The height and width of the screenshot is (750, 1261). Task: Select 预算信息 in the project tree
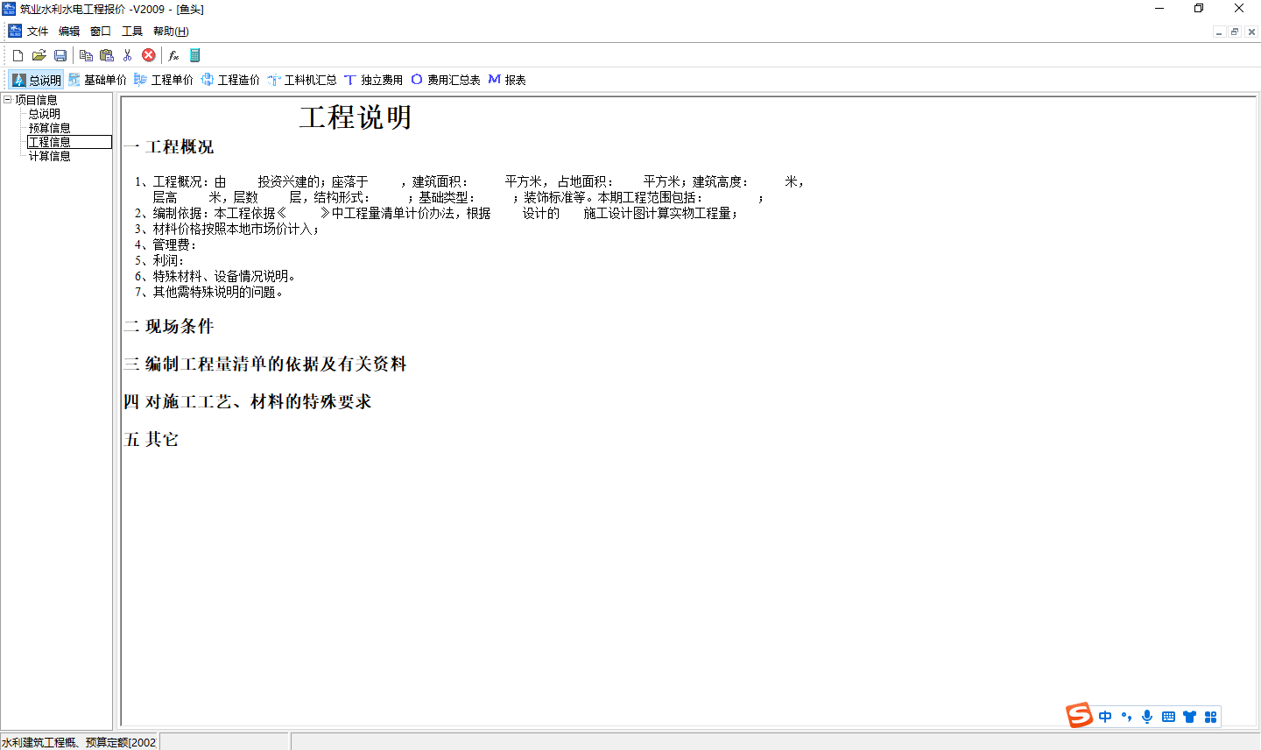tap(49, 128)
